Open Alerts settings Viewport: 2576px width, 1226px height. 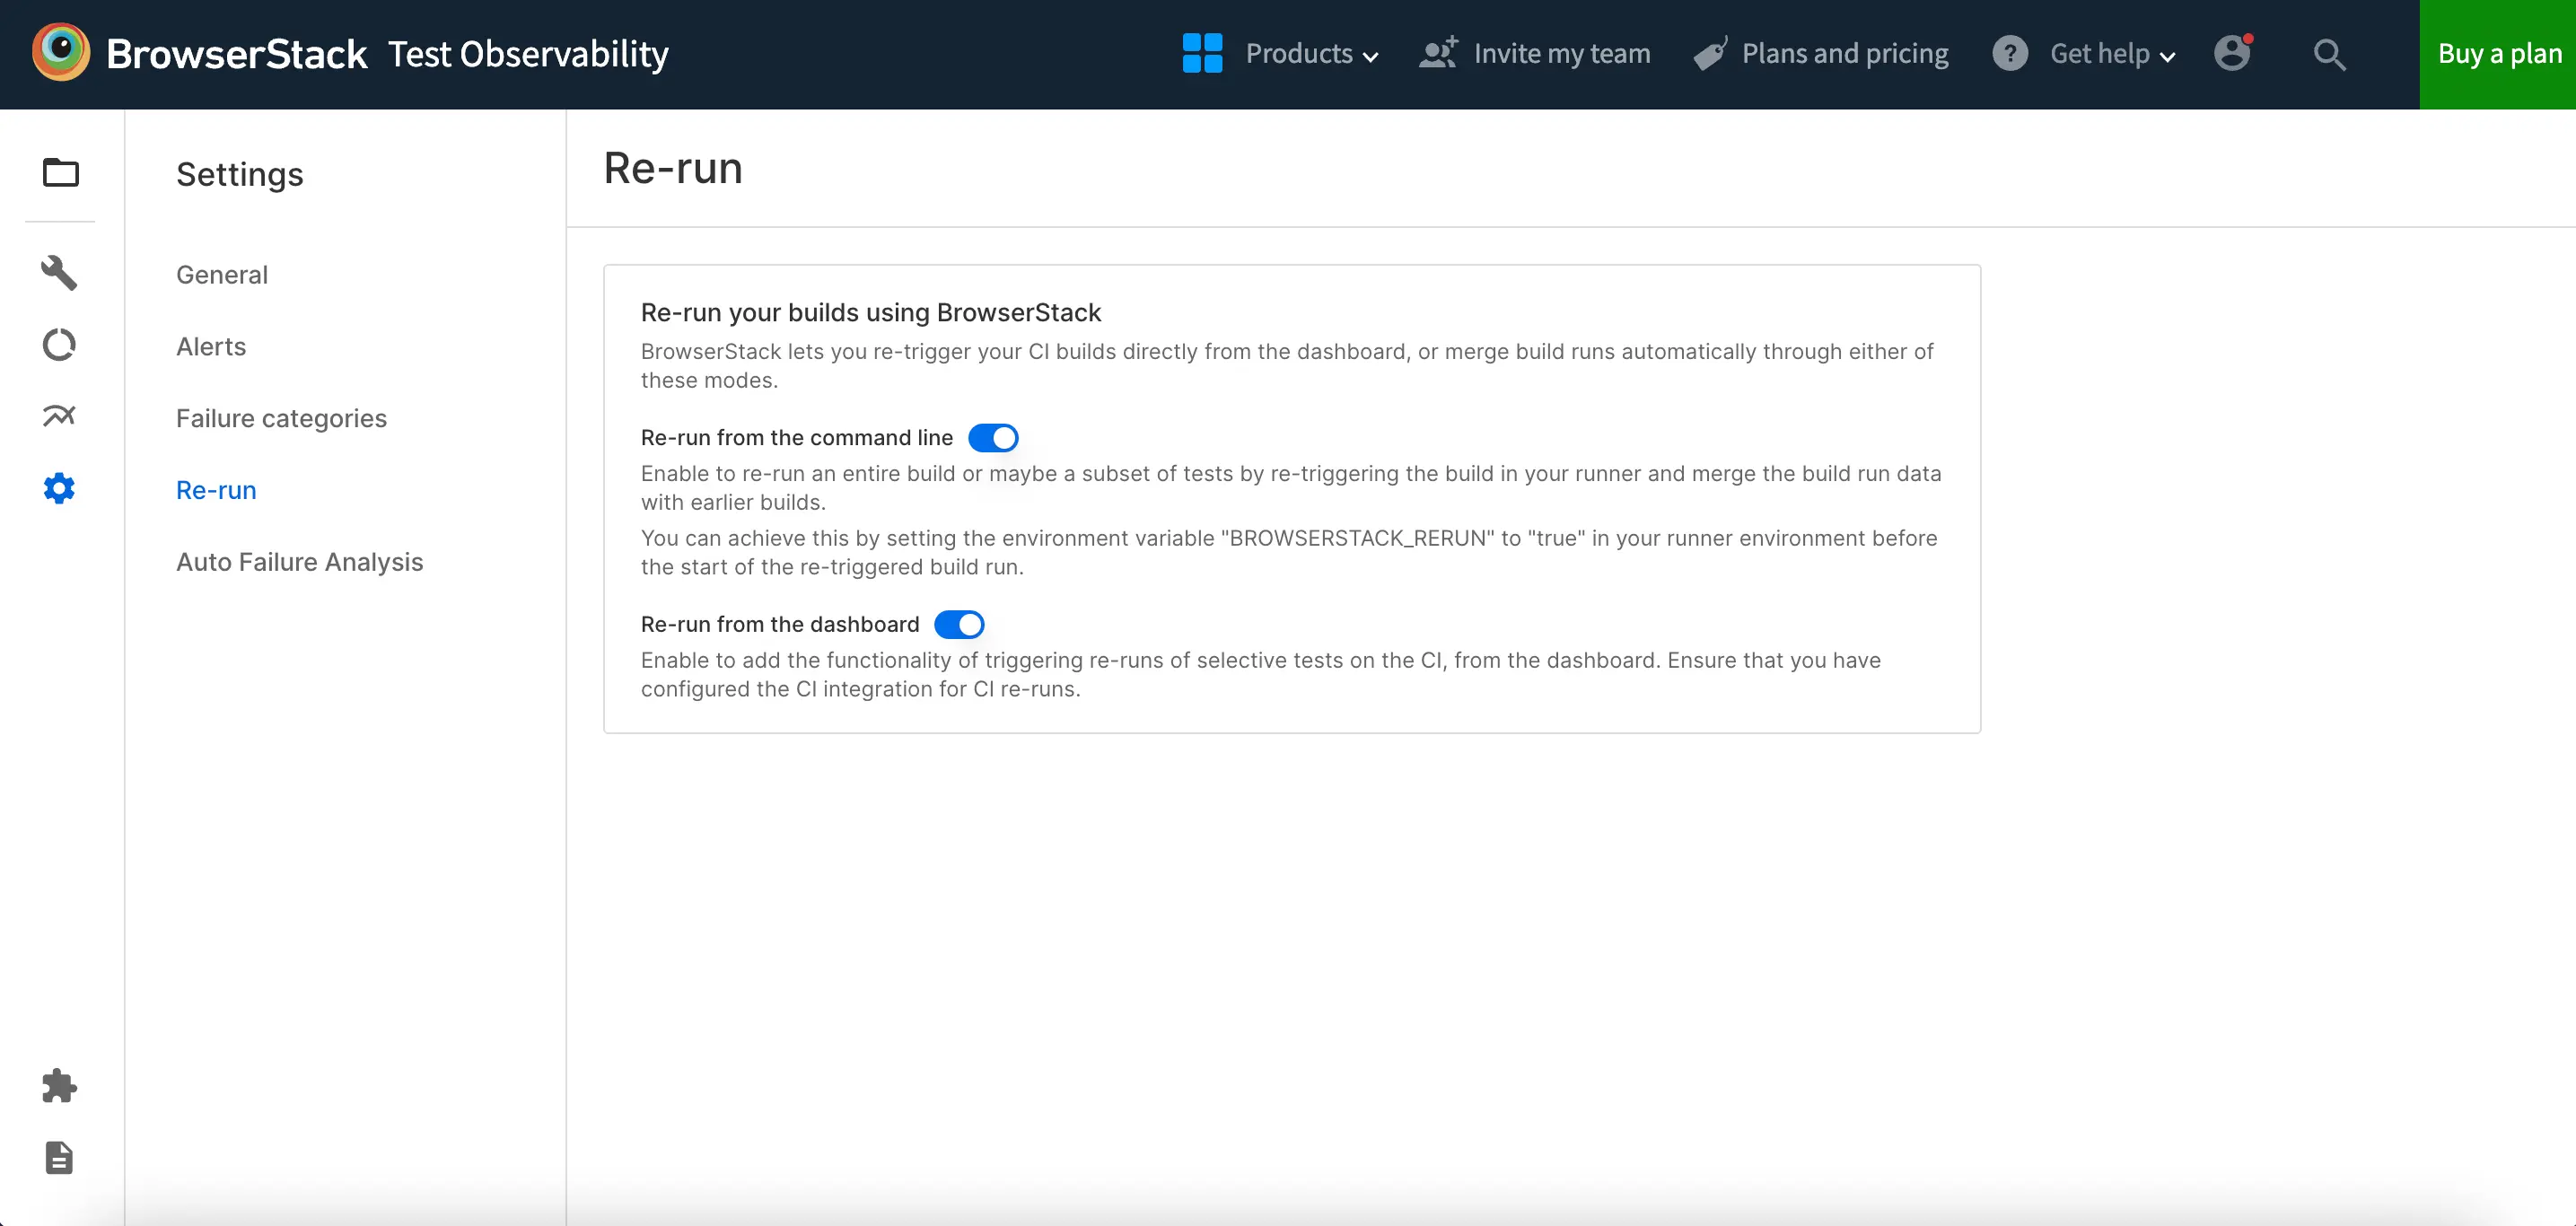pos(211,346)
